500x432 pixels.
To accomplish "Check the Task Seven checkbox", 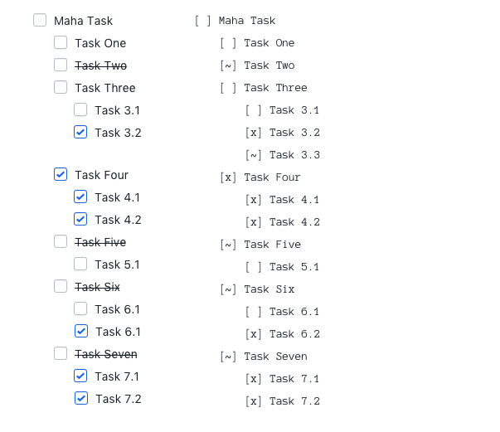I will (x=61, y=353).
